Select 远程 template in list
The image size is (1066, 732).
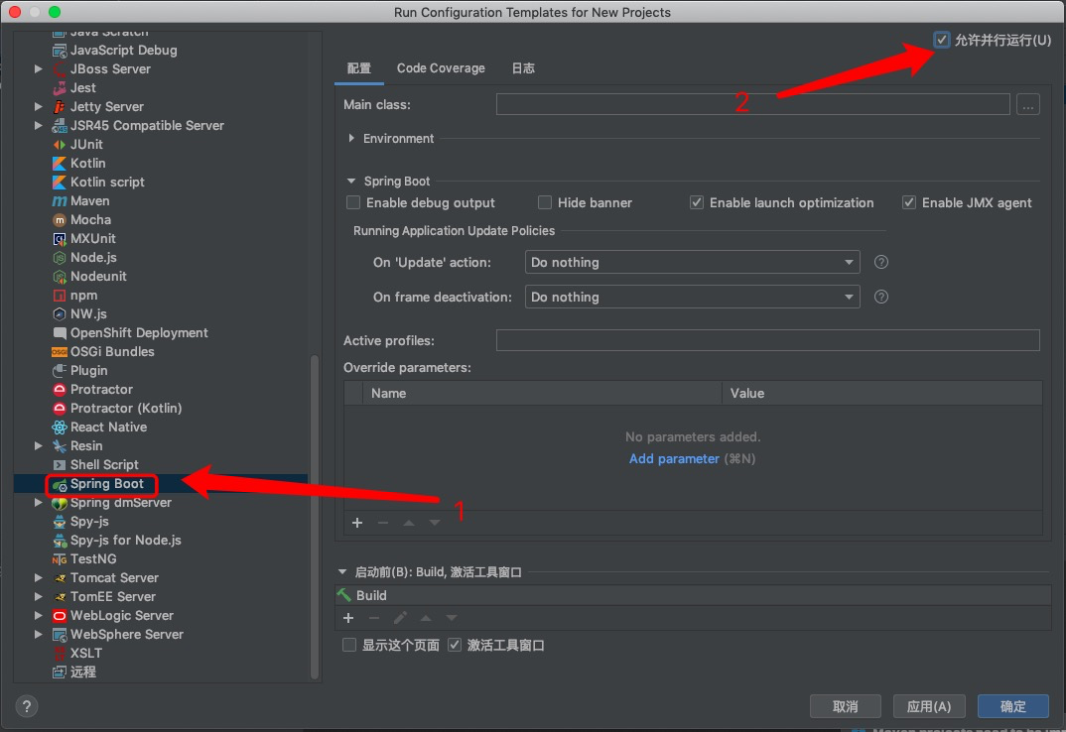tap(83, 672)
